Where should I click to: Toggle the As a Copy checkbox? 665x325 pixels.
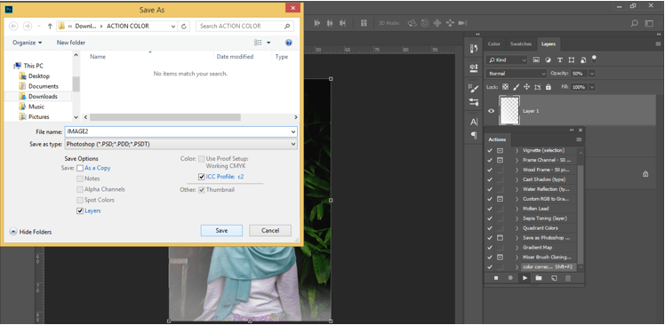(80, 168)
